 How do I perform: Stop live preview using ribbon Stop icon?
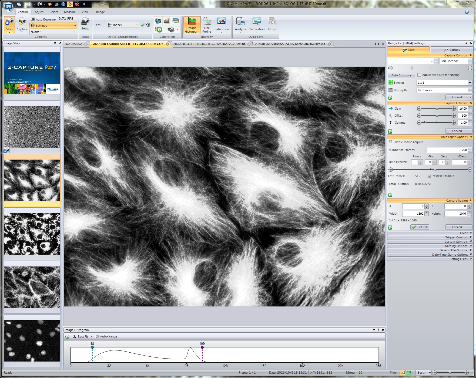[x=9, y=22]
